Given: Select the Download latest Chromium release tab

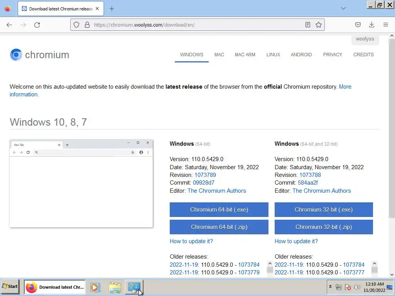Looking at the screenshot, I should click(x=61, y=9).
